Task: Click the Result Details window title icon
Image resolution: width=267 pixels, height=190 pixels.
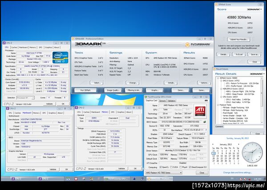Action: pos(214,69)
